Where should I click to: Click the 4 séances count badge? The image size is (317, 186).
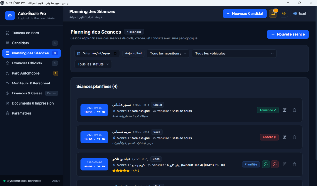pos(134,32)
